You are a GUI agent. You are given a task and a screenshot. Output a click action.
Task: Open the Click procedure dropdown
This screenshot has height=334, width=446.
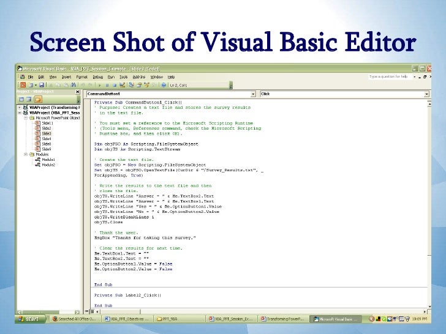click(426, 94)
